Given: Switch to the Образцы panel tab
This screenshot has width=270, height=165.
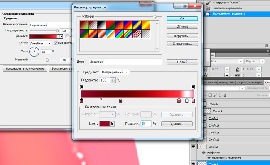Looking at the screenshot, I should coord(243,83).
